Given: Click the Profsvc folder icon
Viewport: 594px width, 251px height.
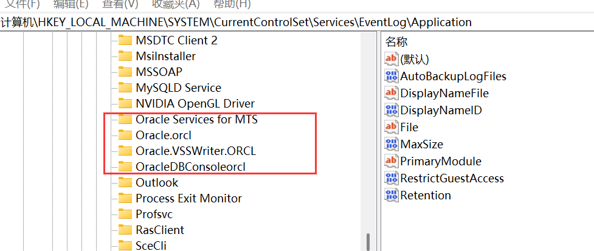Looking at the screenshot, I should [x=125, y=214].
